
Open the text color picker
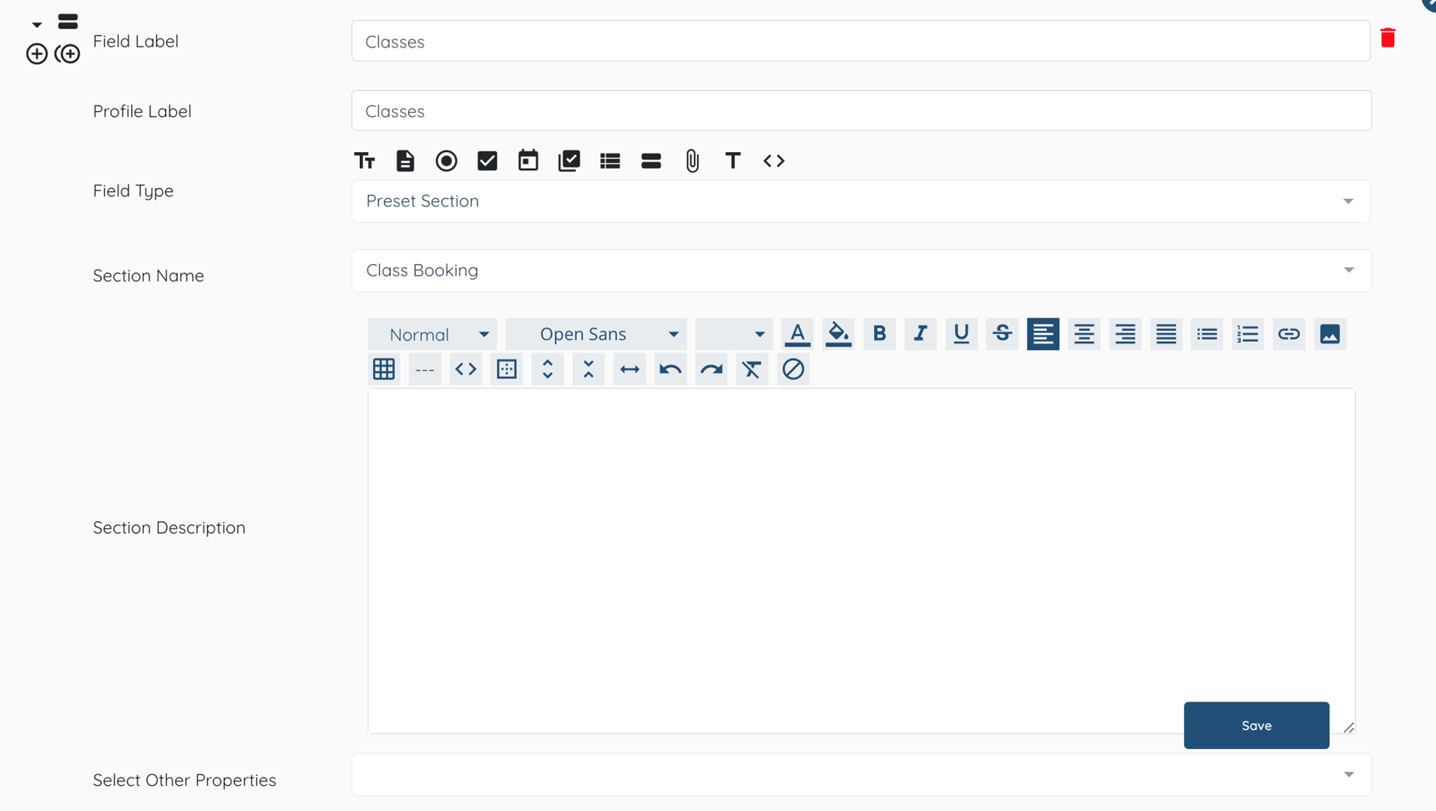tap(797, 334)
